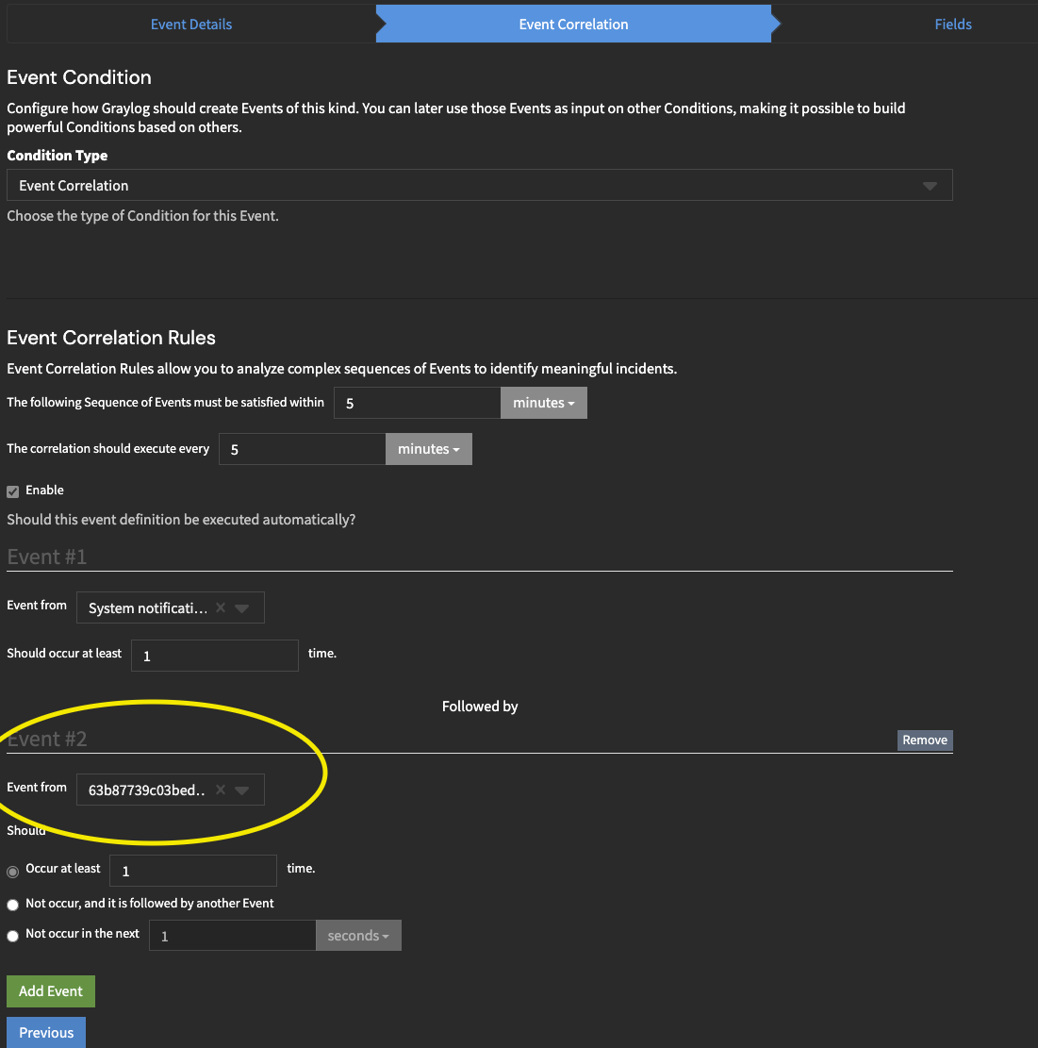This screenshot has height=1048, width=1038.
Task: Click the sequence timeframe value field
Action: point(417,402)
